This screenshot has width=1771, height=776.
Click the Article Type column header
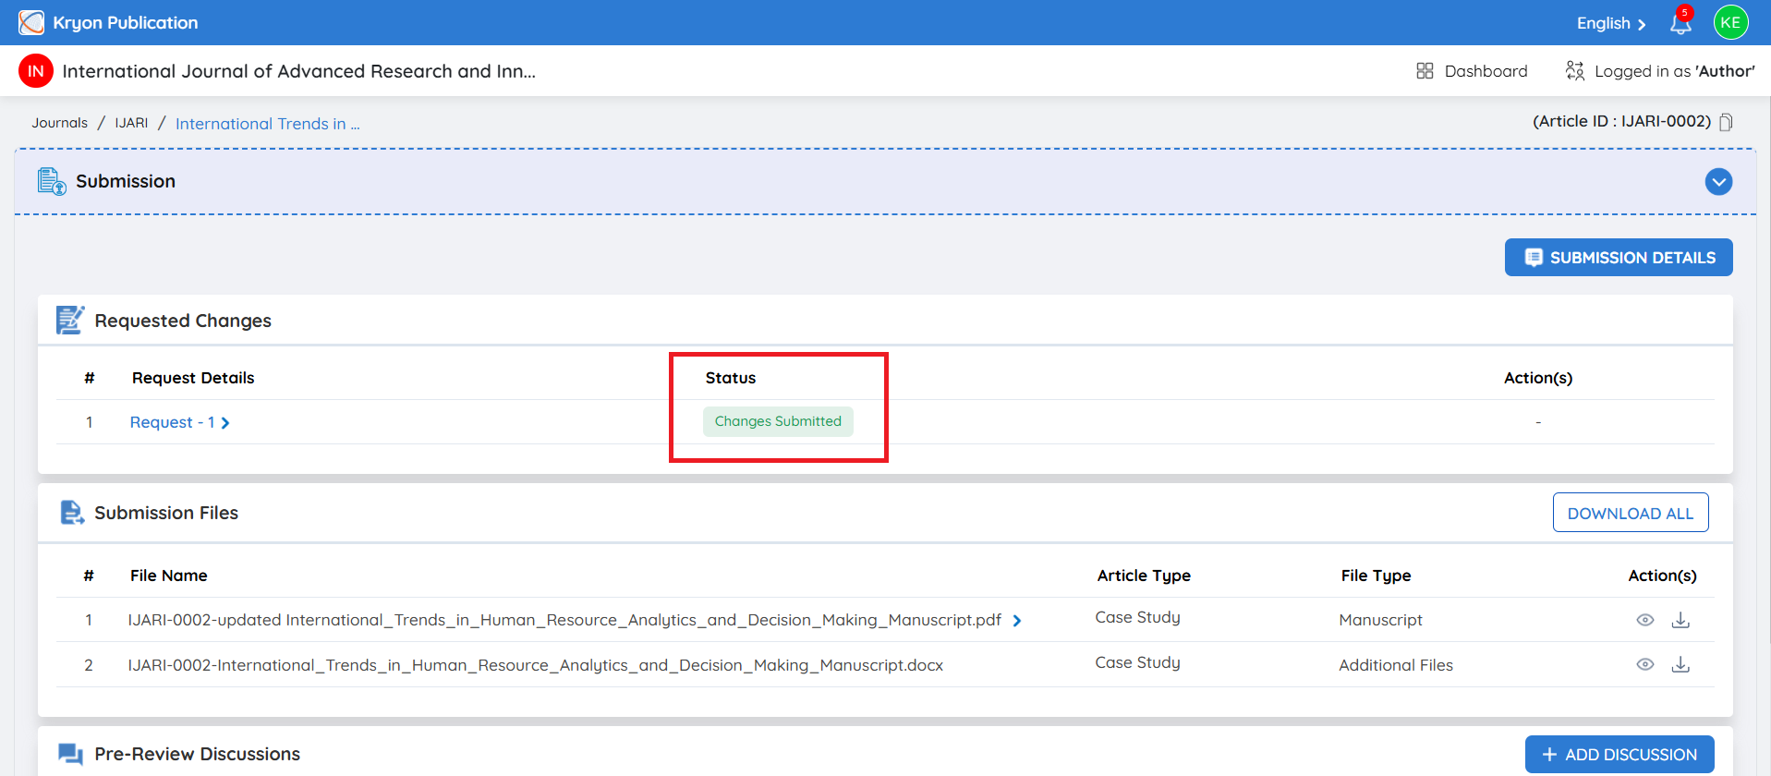(x=1144, y=576)
